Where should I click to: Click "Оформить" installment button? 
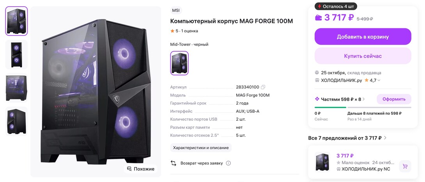click(x=394, y=99)
